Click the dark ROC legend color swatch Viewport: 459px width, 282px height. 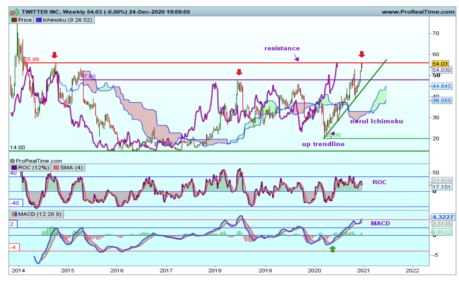point(14,168)
